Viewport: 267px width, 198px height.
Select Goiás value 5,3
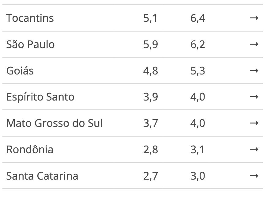(198, 71)
